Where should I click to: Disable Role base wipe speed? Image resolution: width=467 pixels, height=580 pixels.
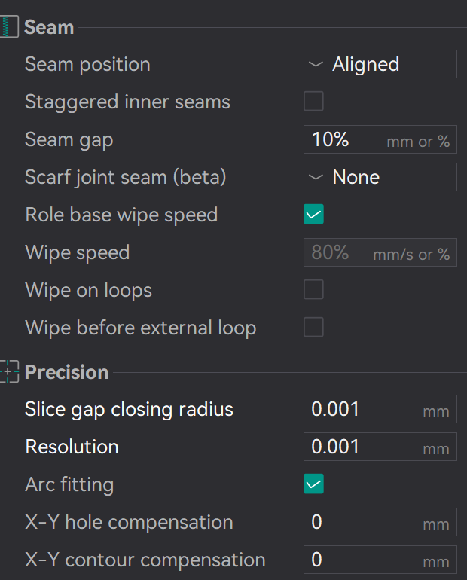[x=313, y=215]
